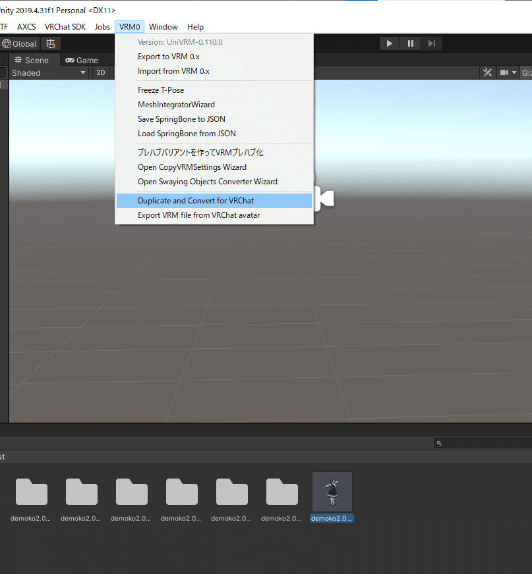532x574 pixels.
Task: Open CopyVRMSettings Wizard
Action: click(214, 167)
